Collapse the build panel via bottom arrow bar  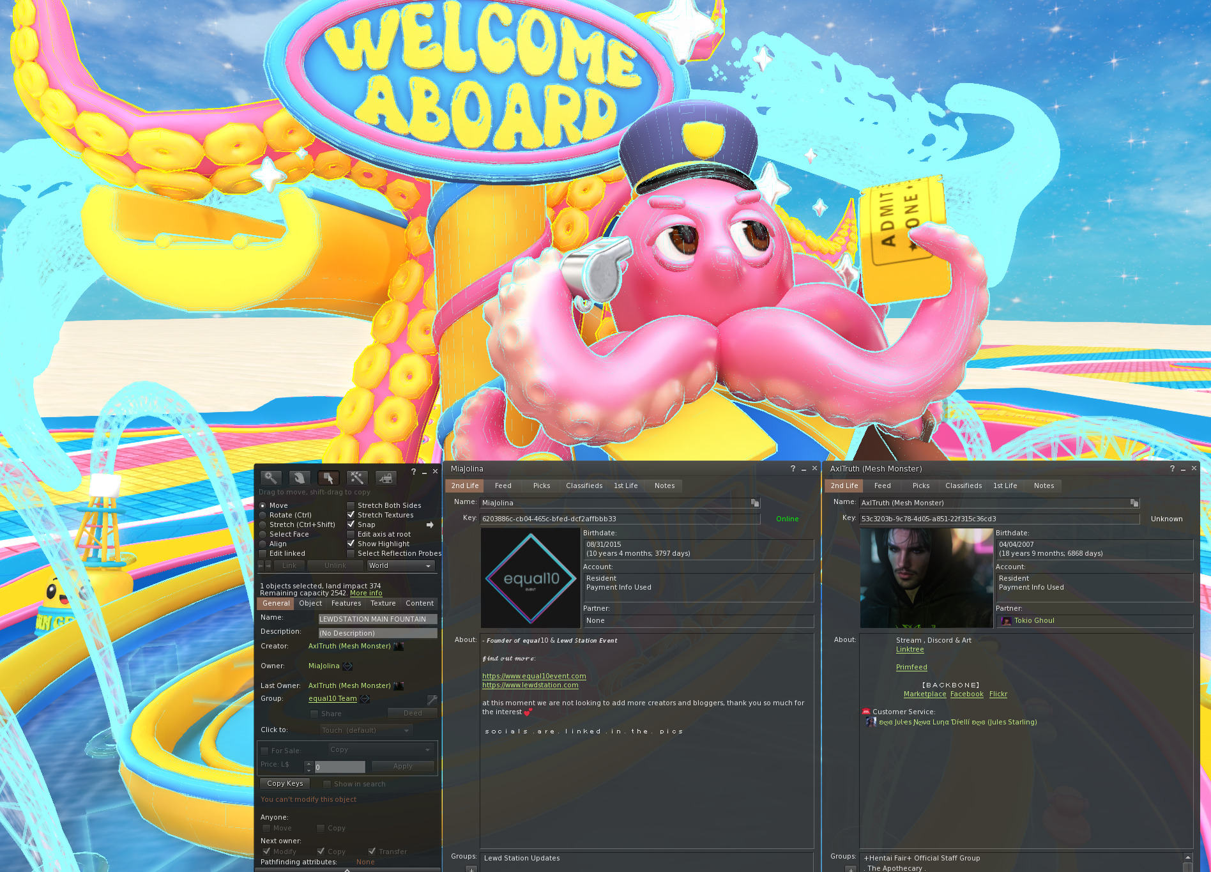click(347, 869)
